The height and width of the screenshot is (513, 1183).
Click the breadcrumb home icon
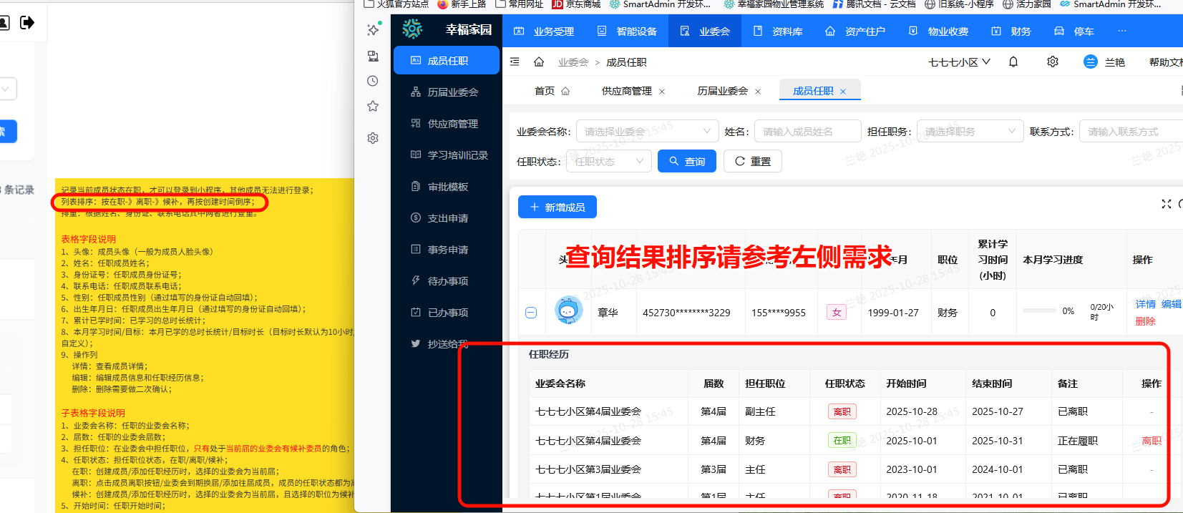click(x=539, y=62)
